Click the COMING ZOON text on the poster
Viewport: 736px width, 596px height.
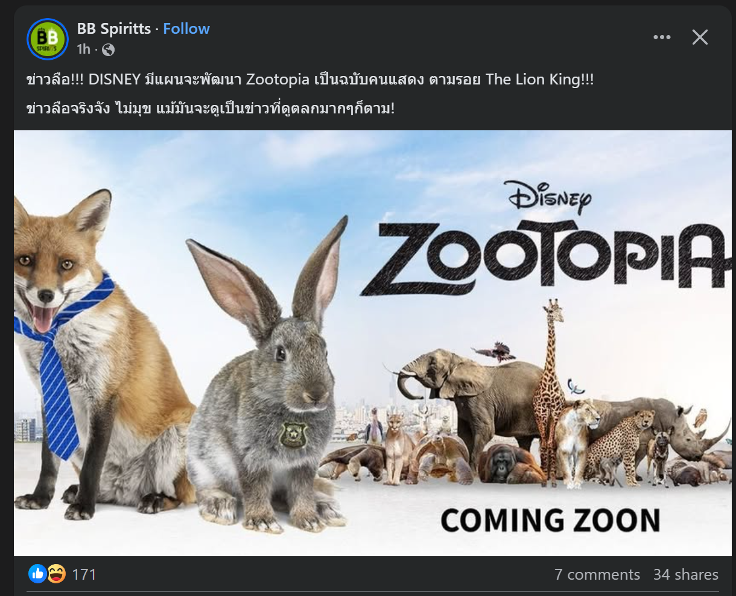tap(550, 521)
